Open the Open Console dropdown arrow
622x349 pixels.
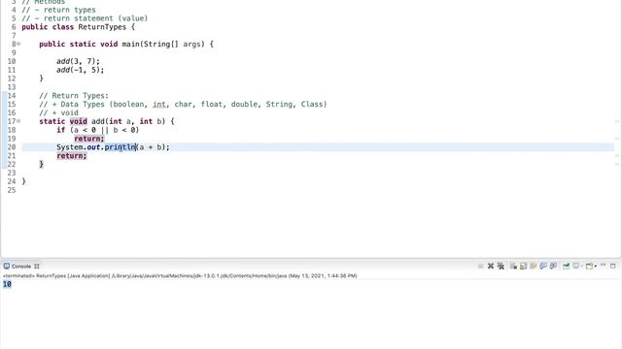(596, 267)
